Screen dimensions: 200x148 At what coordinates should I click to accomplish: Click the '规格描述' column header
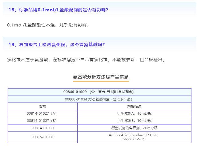134,106
